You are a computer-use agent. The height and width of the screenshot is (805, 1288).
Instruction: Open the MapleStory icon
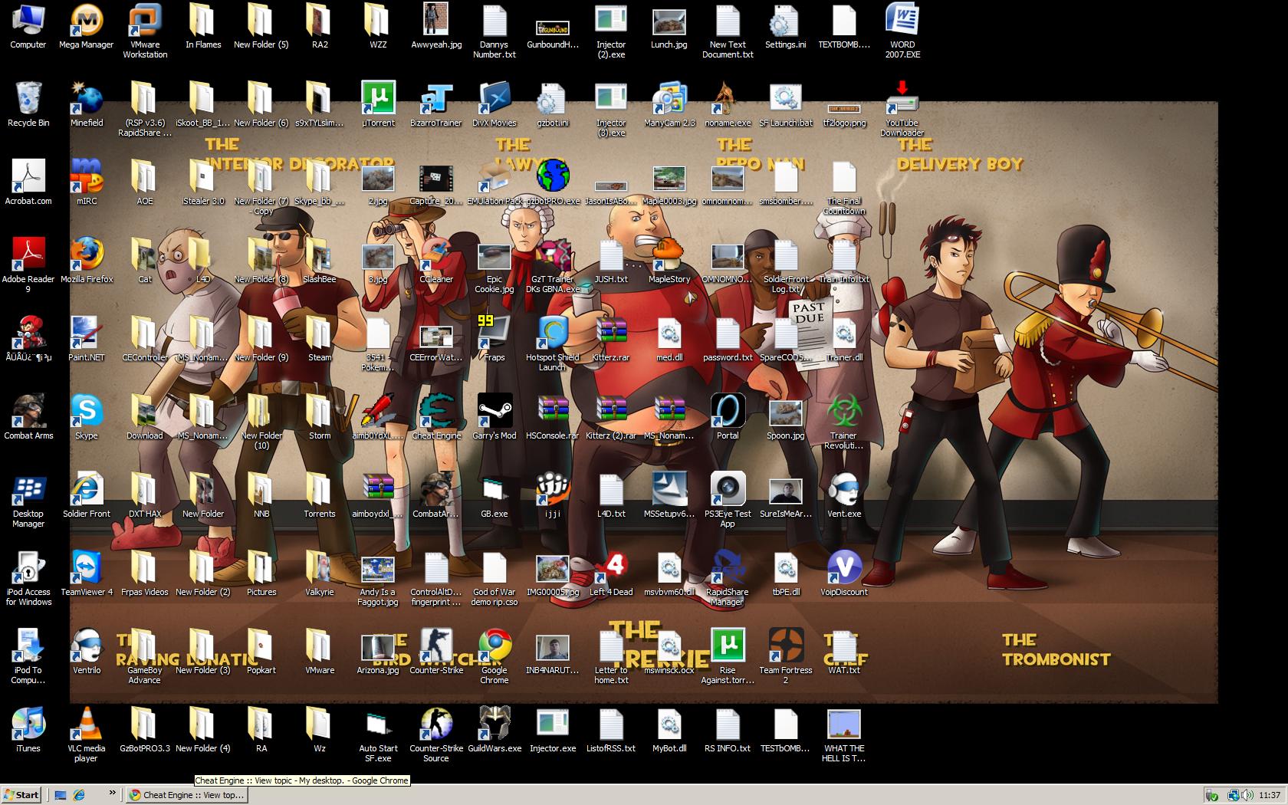[669, 261]
